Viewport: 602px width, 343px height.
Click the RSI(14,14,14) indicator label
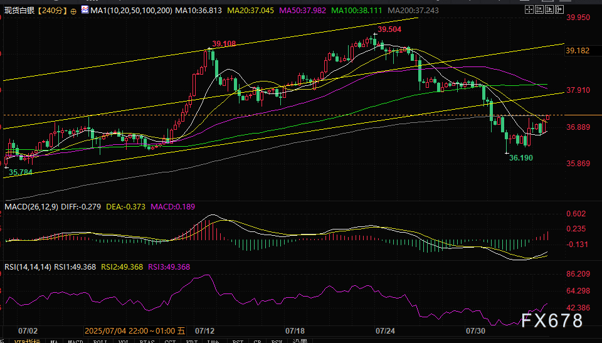tap(28, 267)
